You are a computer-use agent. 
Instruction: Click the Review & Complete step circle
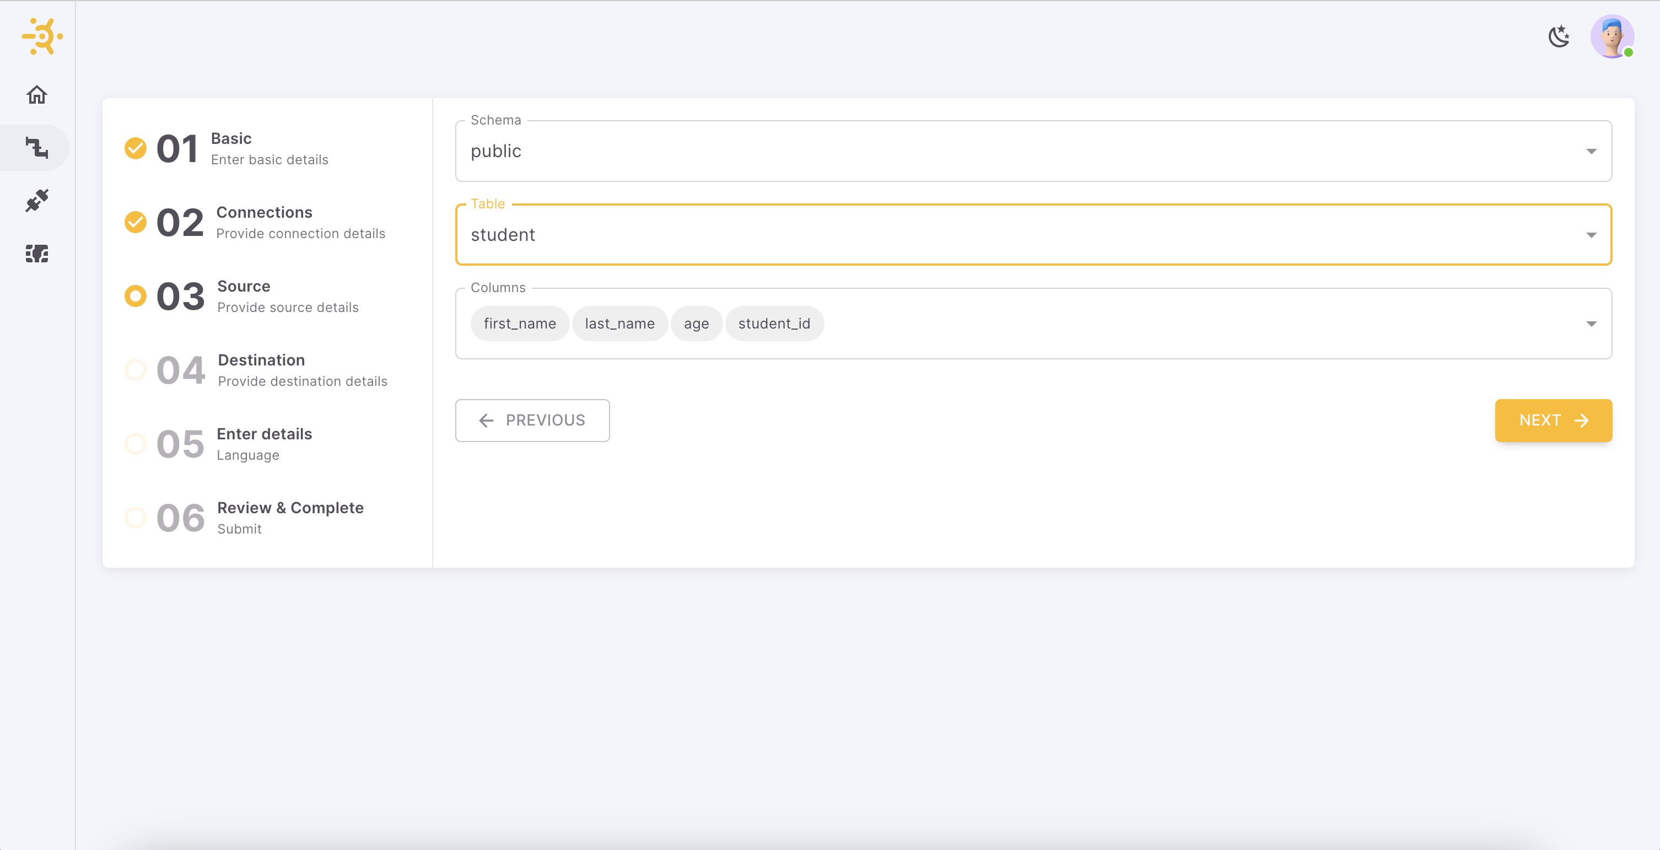coord(136,518)
